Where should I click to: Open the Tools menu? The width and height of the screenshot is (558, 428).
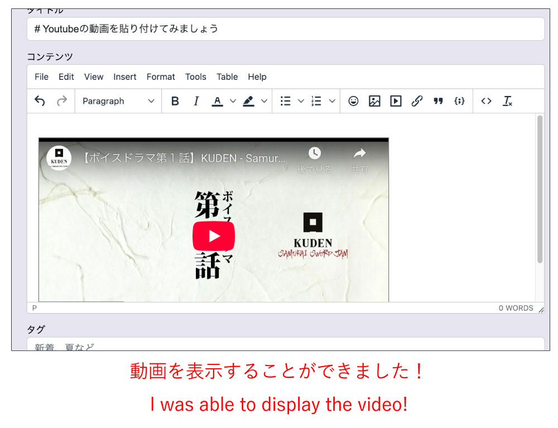tap(195, 77)
